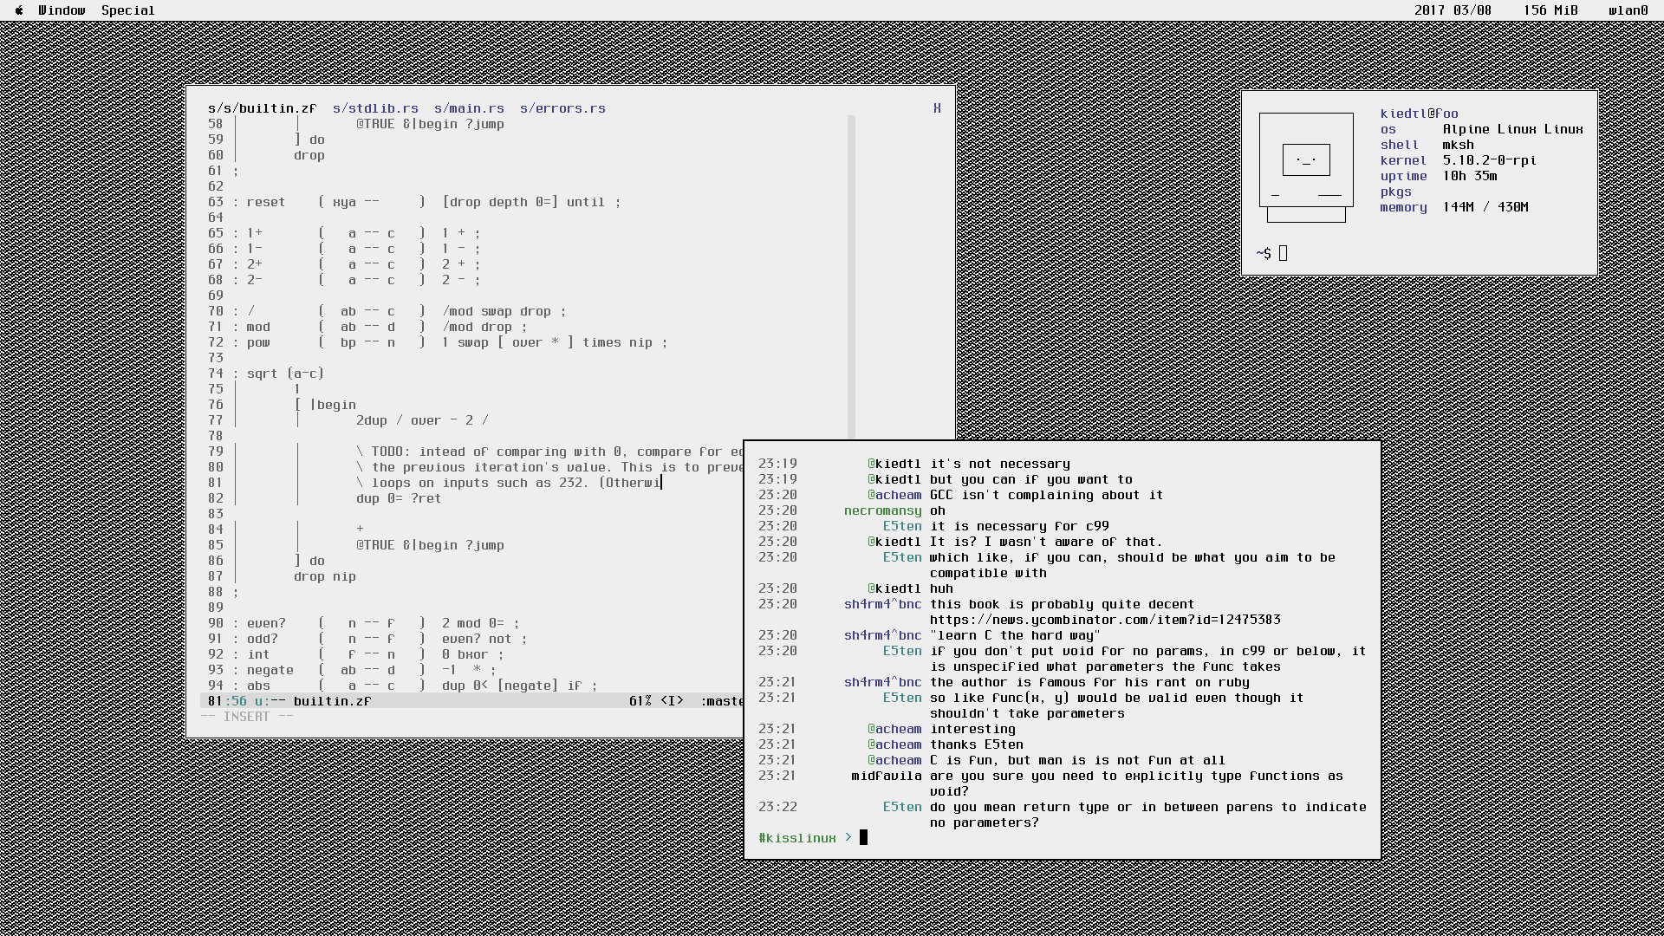The width and height of the screenshot is (1664, 936).
Task: Click midfavila's nickname in chat
Action: point(886,776)
